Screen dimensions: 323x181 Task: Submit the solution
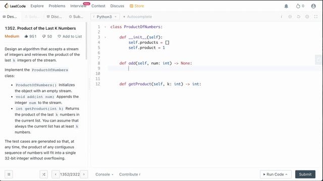pyautogui.click(x=305, y=174)
